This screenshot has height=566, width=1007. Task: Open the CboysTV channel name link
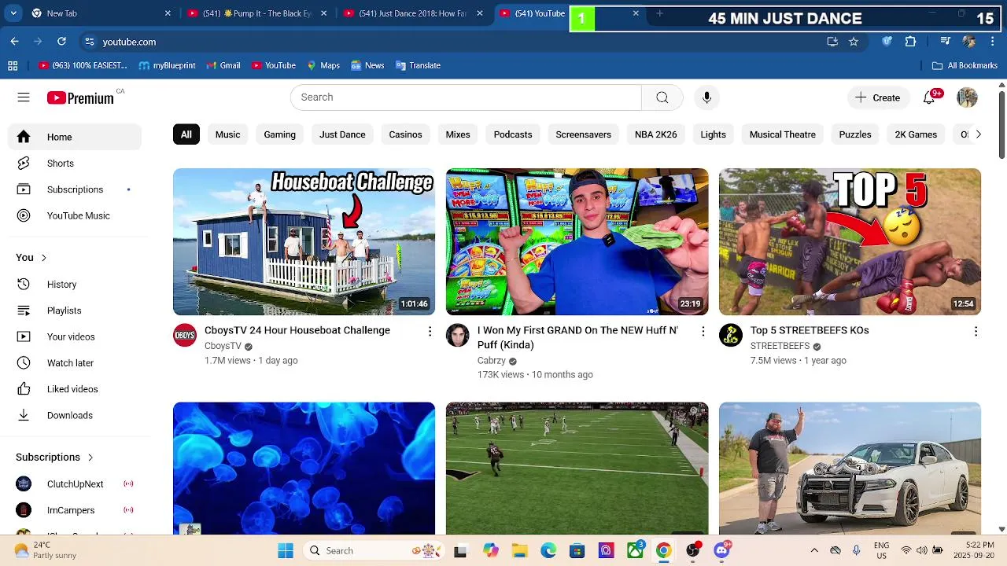(223, 346)
